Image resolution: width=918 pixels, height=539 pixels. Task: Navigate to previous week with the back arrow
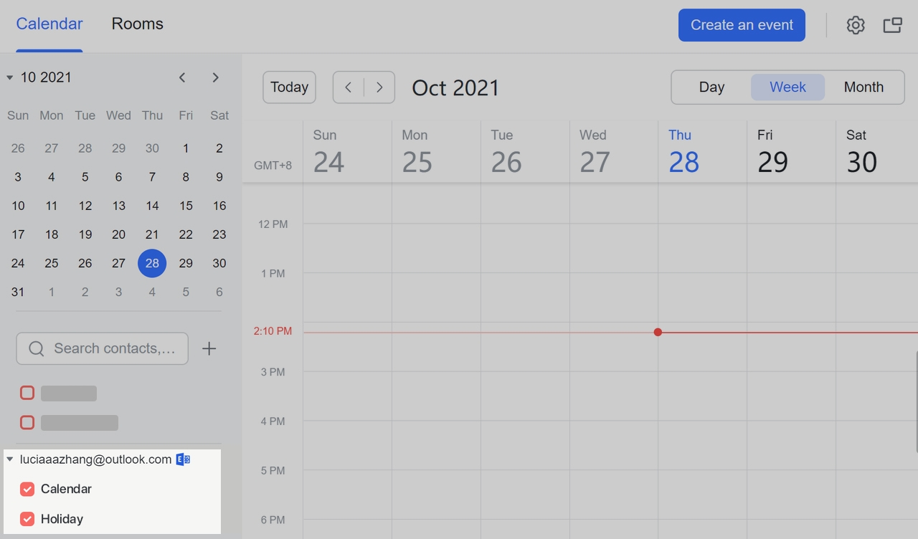point(348,87)
